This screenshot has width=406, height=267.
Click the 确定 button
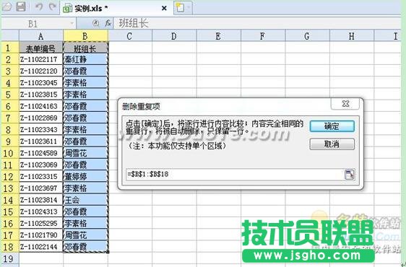[x=332, y=126]
